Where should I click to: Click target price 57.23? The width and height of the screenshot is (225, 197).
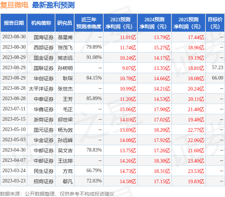(x=218, y=67)
